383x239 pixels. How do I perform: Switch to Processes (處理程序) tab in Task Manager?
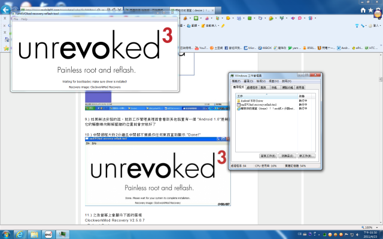(253, 87)
